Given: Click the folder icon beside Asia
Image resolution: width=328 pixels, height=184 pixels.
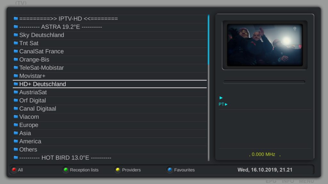Looking at the screenshot, I should (x=16, y=133).
